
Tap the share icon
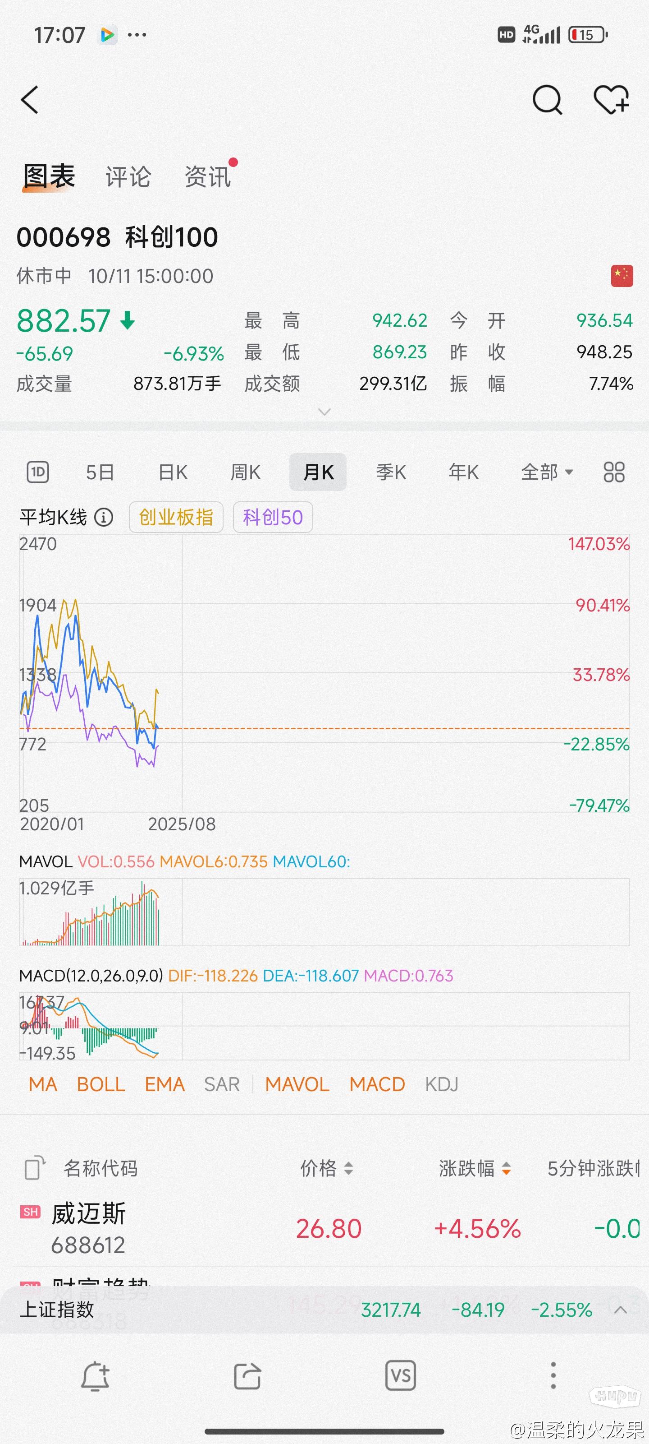click(x=247, y=1375)
